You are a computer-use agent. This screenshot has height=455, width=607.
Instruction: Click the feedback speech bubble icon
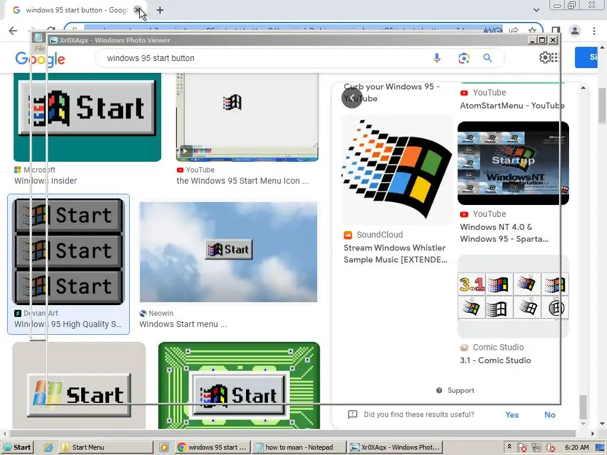pyautogui.click(x=353, y=414)
